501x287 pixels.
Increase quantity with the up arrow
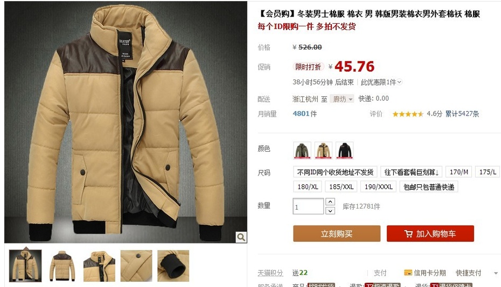click(330, 202)
